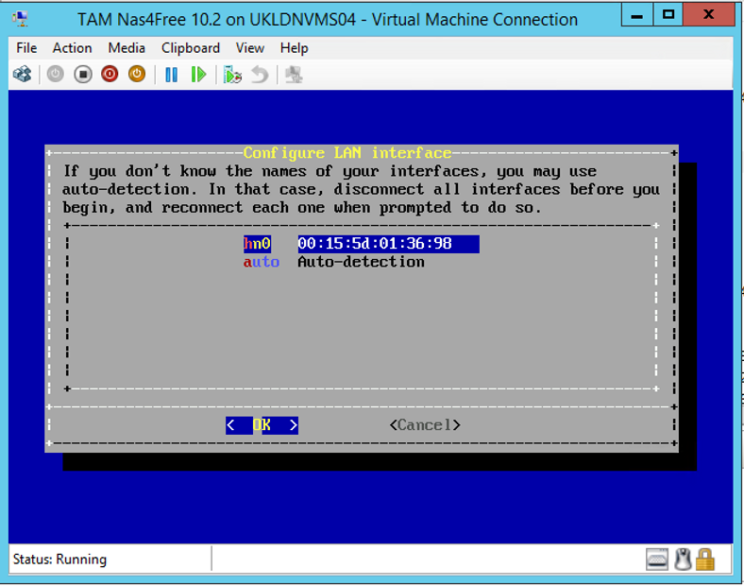
Task: Create a checkpoint toolbar icon
Action: pos(232,75)
